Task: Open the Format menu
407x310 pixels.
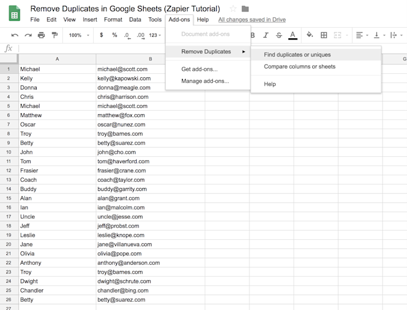Action: pyautogui.click(x=113, y=19)
